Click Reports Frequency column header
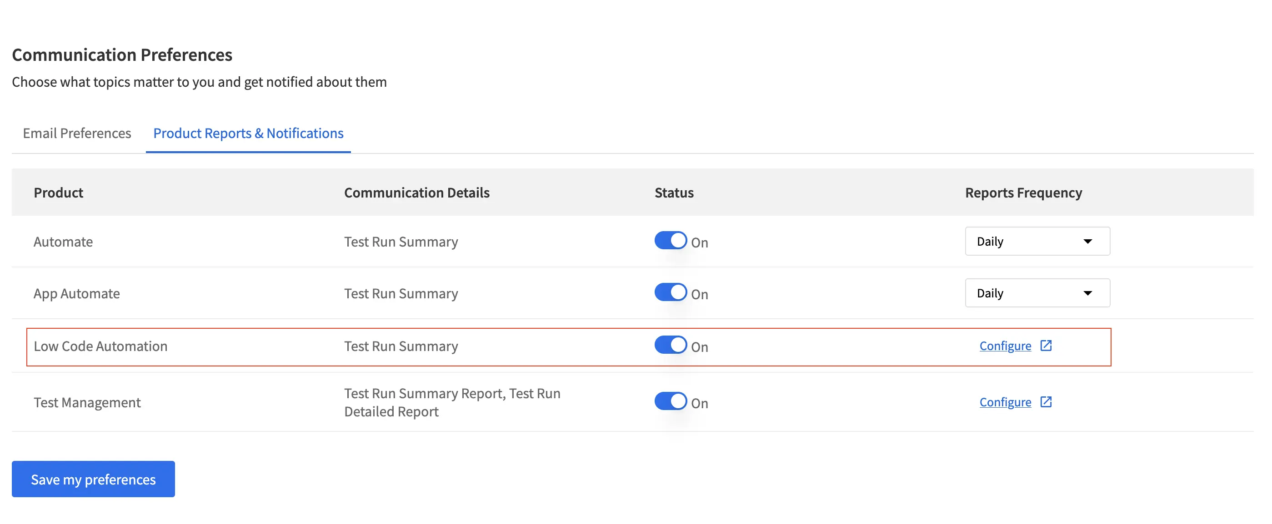 [1023, 193]
